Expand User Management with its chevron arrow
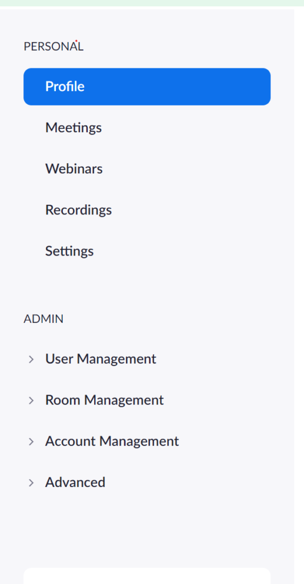Viewport: 304px width, 584px height. 31,359
